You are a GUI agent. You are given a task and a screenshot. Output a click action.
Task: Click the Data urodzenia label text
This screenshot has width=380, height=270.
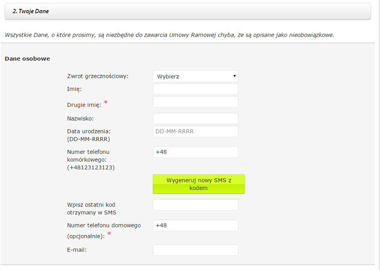pos(89,131)
